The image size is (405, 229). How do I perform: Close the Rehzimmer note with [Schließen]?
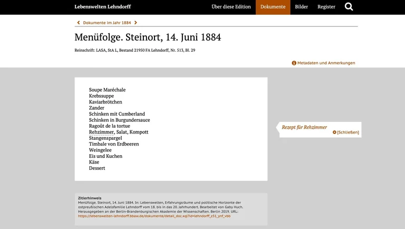348,132
